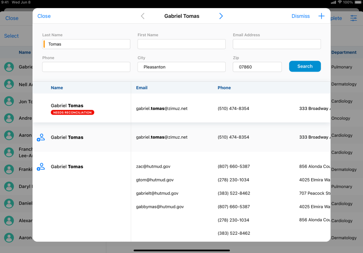This screenshot has height=253, width=363.
Task: Go to next record using right chevron
Action: [x=221, y=16]
